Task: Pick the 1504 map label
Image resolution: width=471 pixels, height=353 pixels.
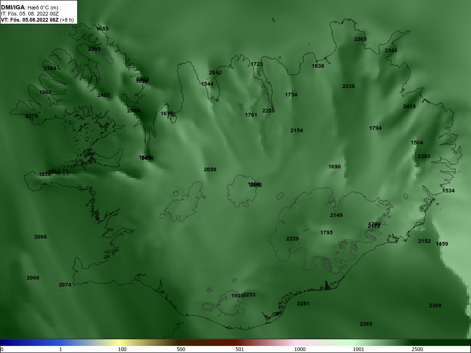Action: [x=417, y=143]
